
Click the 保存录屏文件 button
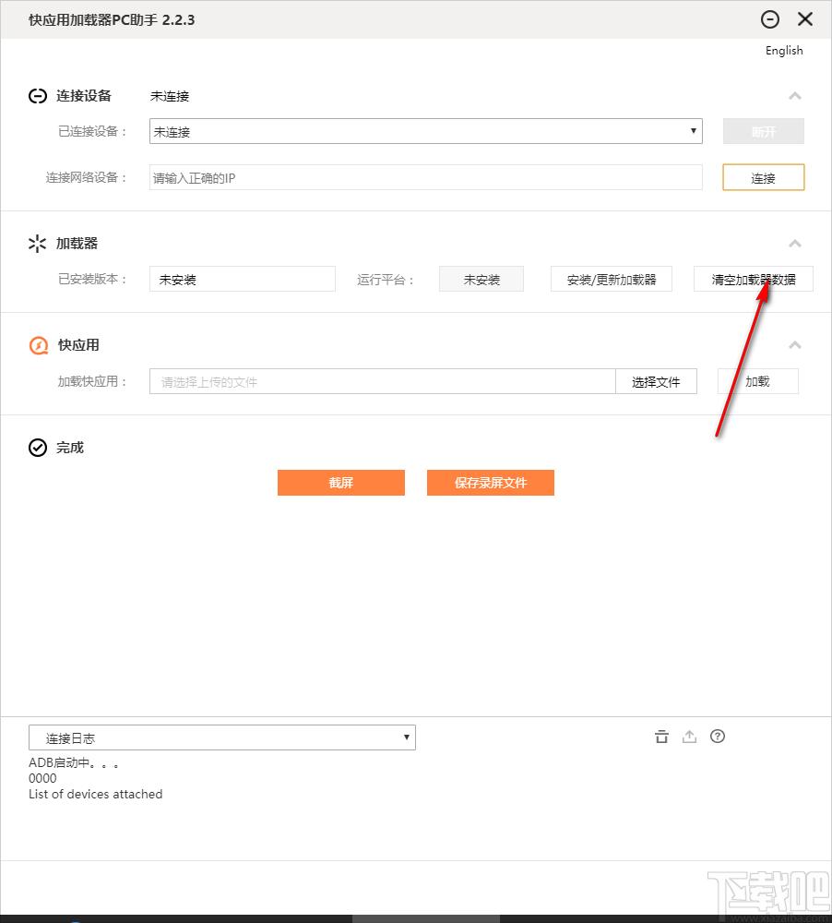pyautogui.click(x=491, y=483)
